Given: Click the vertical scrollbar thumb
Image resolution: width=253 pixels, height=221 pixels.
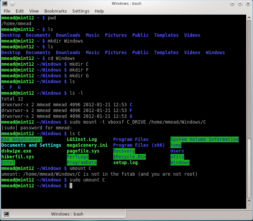Looking at the screenshot, I should click(249, 170).
